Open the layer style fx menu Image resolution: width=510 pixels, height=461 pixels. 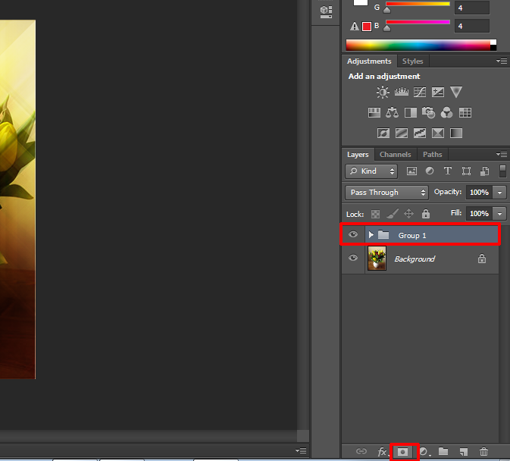tap(382, 452)
